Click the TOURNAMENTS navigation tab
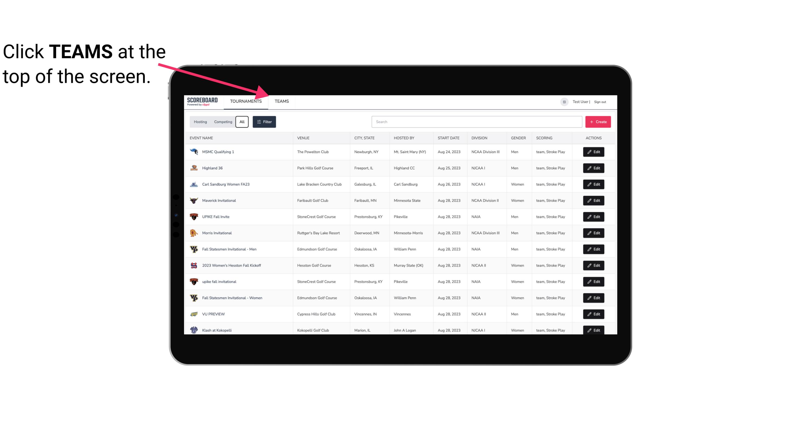The width and height of the screenshot is (800, 430). click(246, 101)
